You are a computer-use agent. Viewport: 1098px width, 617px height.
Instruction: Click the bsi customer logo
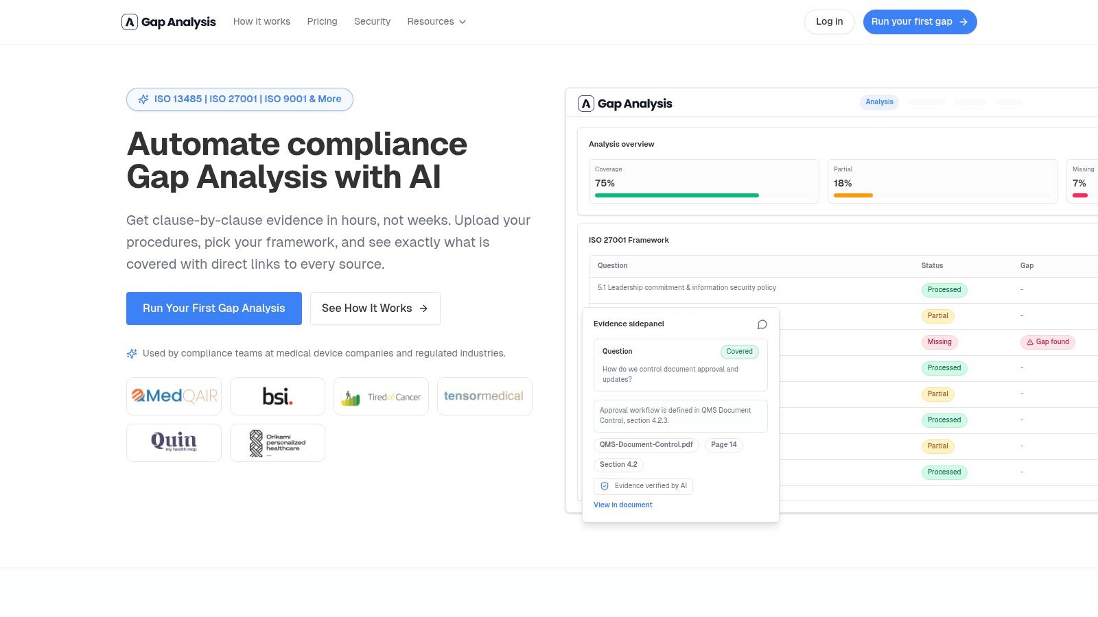point(277,396)
